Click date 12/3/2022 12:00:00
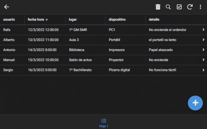The image size is (207, 129). pyautogui.click(x=43, y=30)
